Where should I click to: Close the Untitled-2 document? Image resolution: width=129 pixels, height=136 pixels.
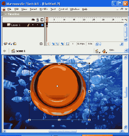coord(126,9)
